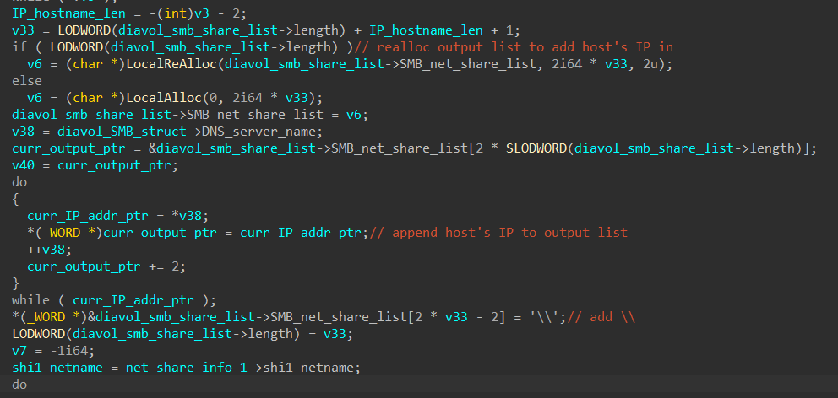Click the 'while ( curr_IP_addr_ptr );' line
The height and width of the screenshot is (398, 838).
114,300
